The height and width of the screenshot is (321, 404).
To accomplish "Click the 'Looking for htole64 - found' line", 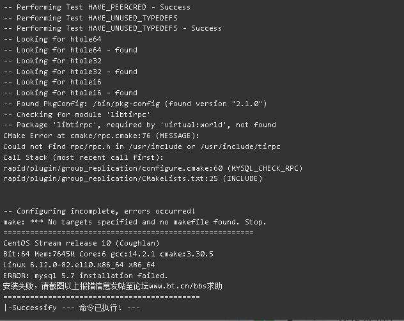I will (70, 50).
